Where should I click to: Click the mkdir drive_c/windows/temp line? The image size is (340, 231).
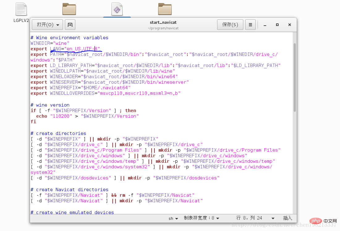point(153,162)
